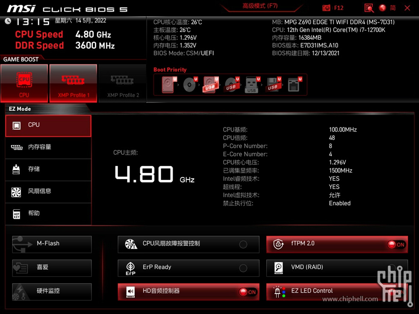Select the USB hard disk boot device

pyautogui.click(x=211, y=85)
